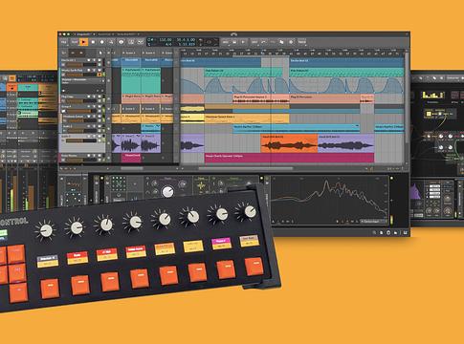
Task: Click the Stop square button in transport
Action: click(93, 42)
